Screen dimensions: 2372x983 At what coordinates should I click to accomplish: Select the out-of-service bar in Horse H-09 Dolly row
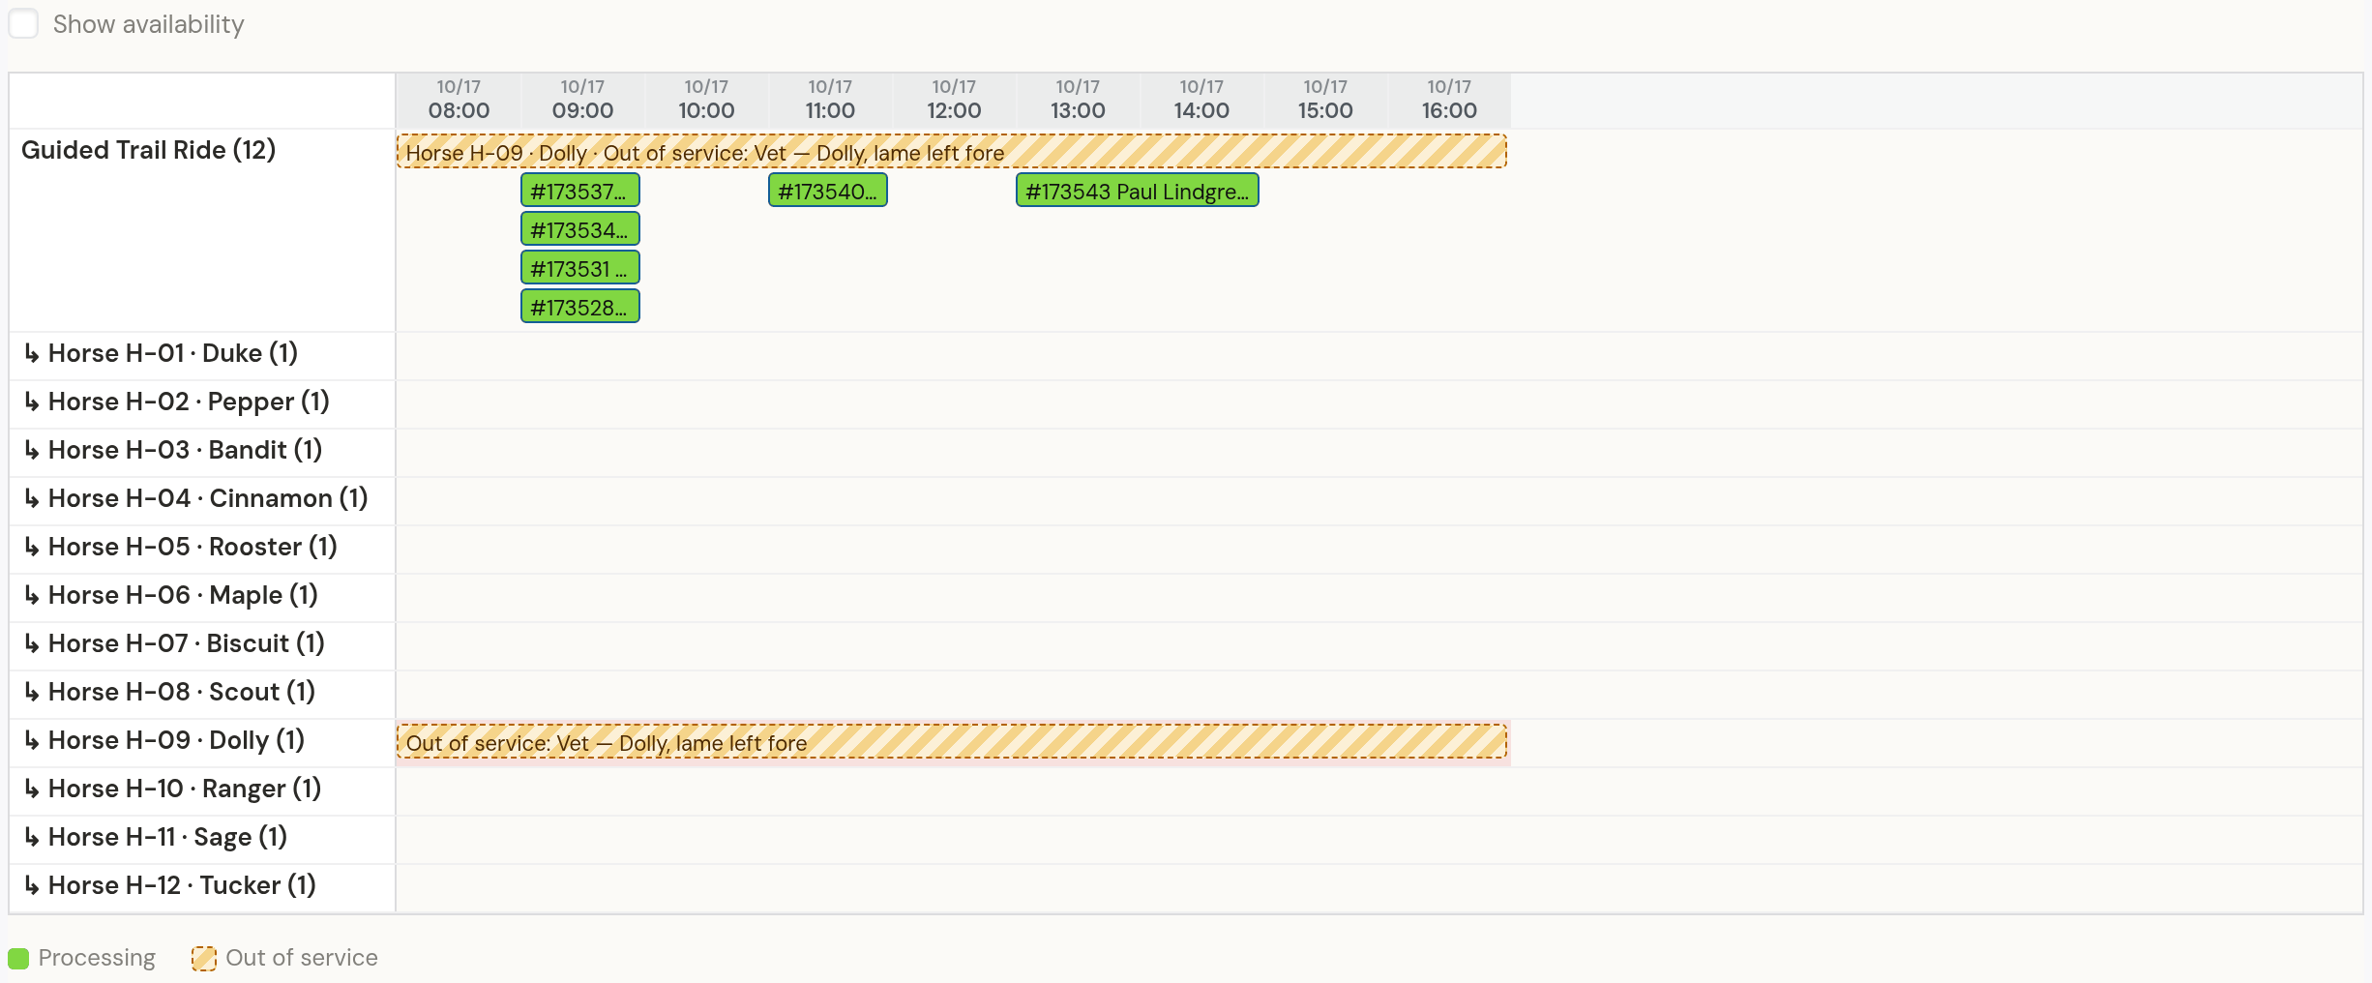(952, 742)
